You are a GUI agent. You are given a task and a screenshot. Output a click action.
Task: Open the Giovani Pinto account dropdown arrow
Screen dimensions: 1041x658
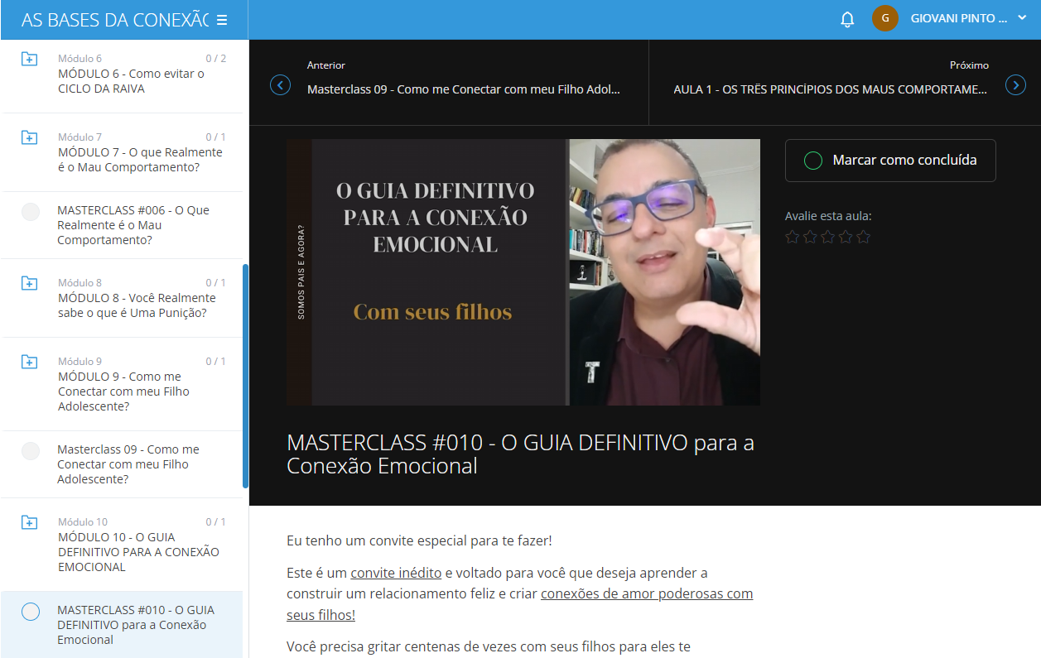(1022, 18)
